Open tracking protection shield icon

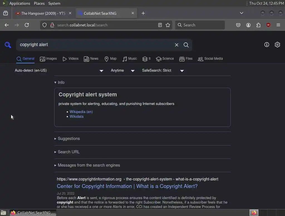(x=45, y=25)
